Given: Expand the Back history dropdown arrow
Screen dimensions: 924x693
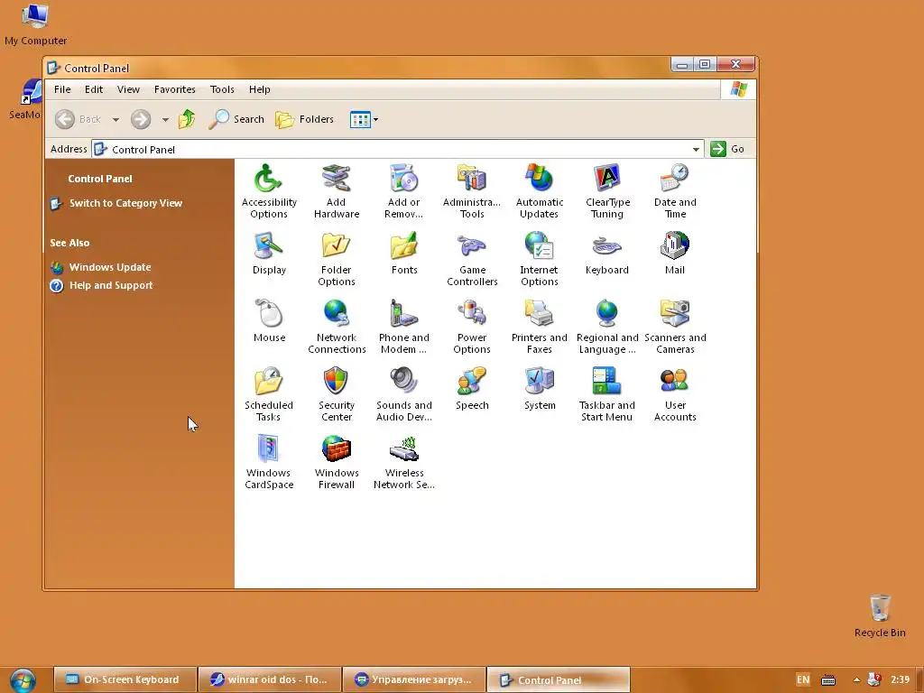Looking at the screenshot, I should (116, 120).
